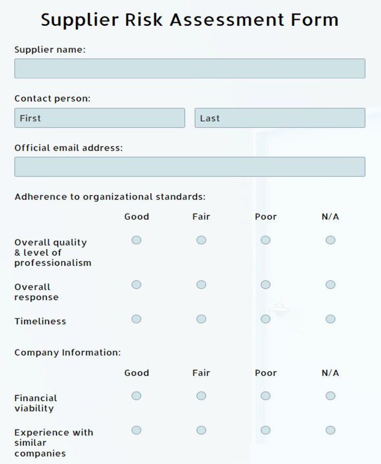
Task: Select Poor for Overall response
Action: (265, 284)
